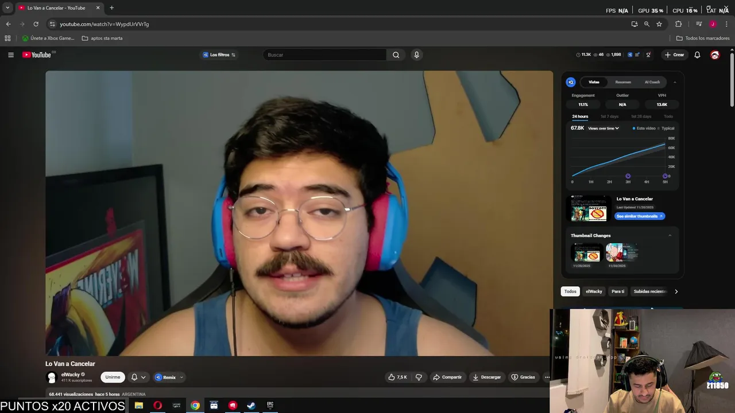The width and height of the screenshot is (735, 413).
Task: Select the 24 hours range tab
Action: click(580, 116)
